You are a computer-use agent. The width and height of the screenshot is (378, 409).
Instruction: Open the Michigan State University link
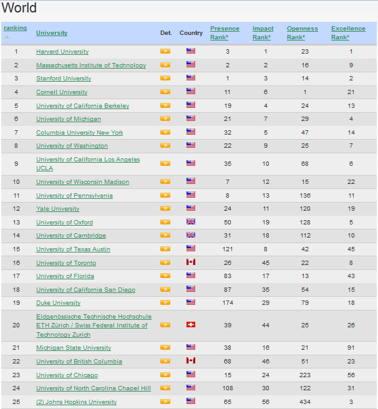click(x=74, y=348)
